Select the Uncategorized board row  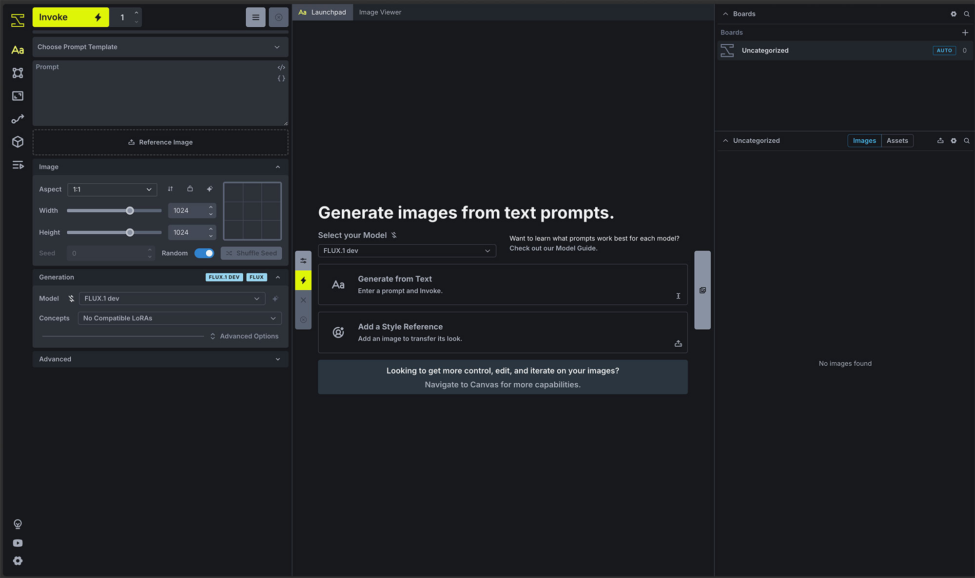[x=845, y=51]
